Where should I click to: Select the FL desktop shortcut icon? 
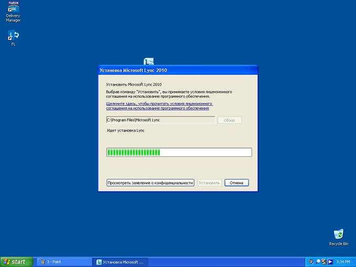pos(13,38)
